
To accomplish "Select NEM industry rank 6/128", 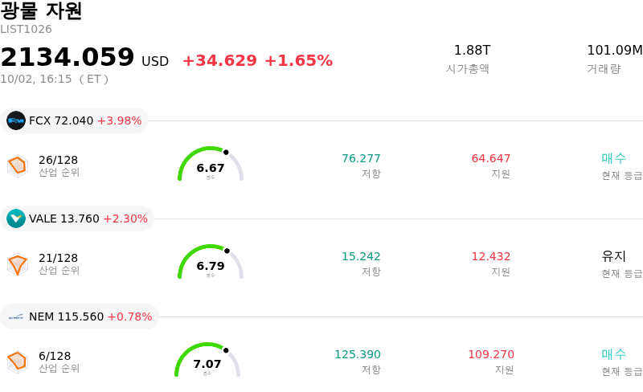I will (x=59, y=361).
